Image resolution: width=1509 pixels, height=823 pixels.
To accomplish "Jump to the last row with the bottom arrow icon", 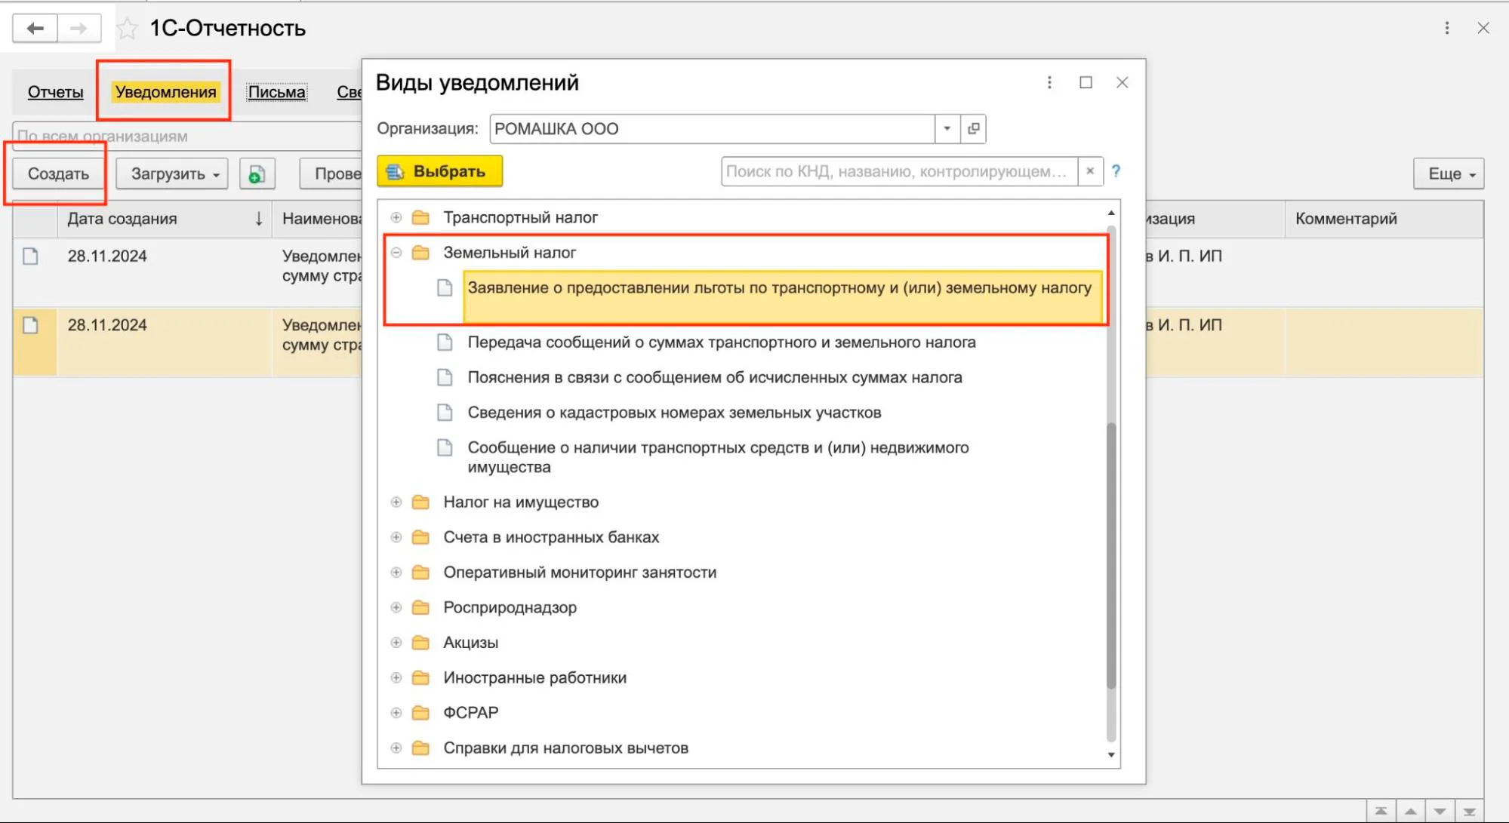I will (x=1469, y=812).
